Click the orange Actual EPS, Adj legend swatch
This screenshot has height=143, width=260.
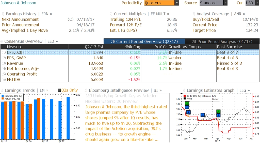[x=3, y=99]
